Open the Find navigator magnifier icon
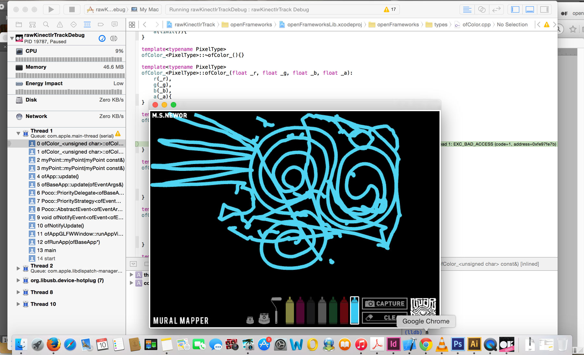Viewport: 584px width, 355px height. (46, 24)
